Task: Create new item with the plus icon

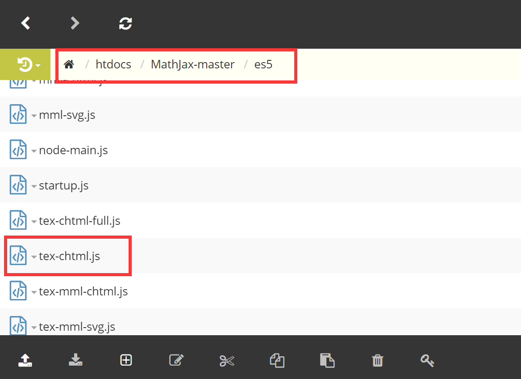Action: (126, 360)
